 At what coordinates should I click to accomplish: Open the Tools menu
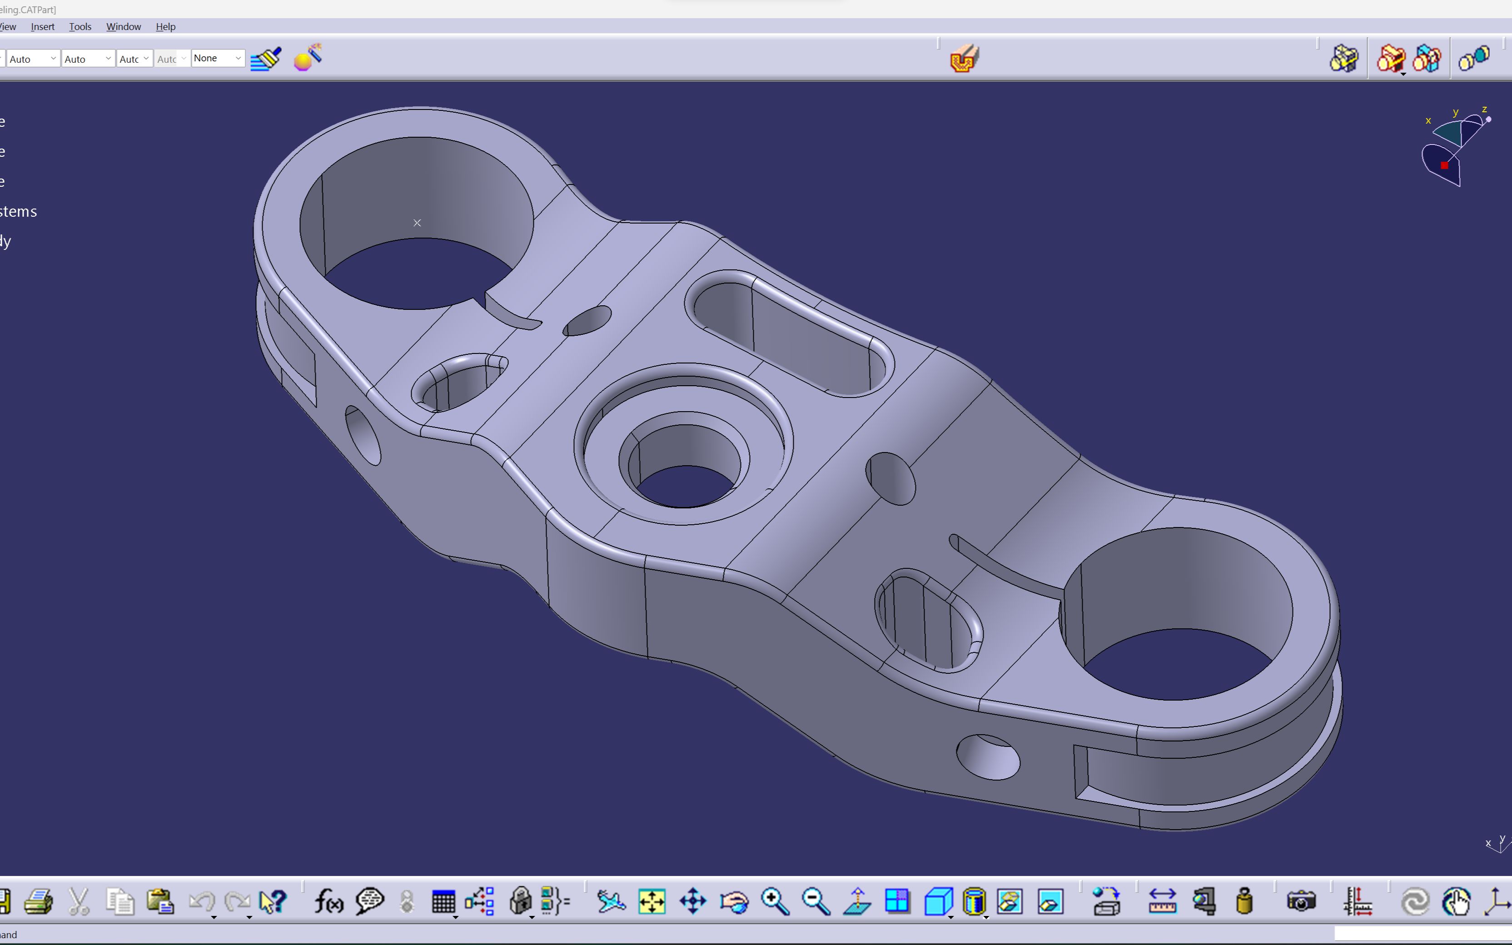[x=80, y=26]
